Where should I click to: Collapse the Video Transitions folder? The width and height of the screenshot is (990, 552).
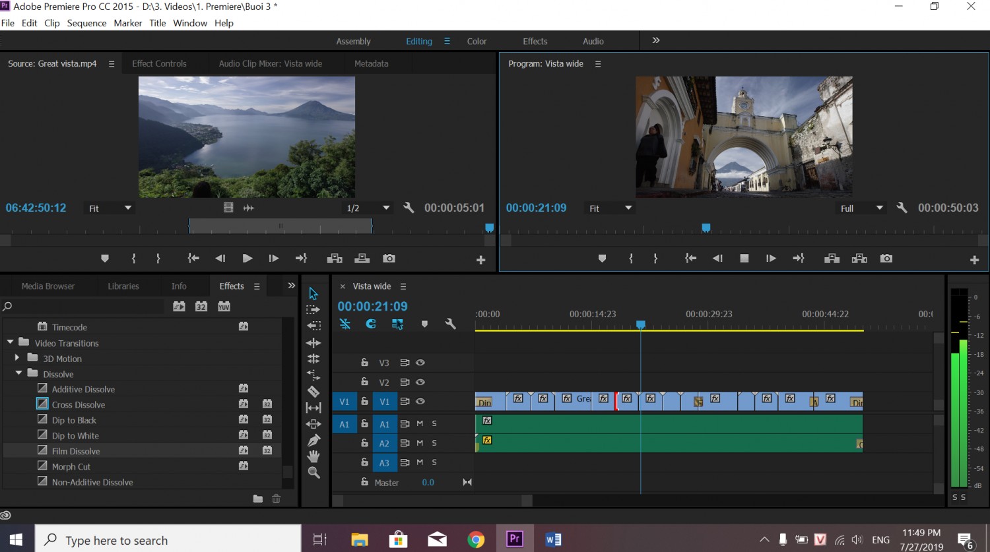point(11,342)
